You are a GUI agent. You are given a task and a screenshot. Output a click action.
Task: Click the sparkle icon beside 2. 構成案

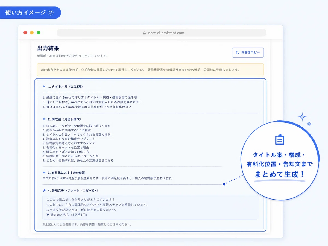[x=44, y=119]
